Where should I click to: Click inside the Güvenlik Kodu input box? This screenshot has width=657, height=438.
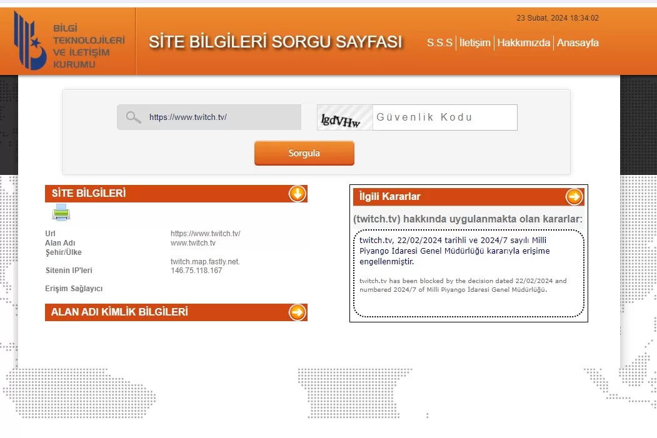(x=444, y=117)
